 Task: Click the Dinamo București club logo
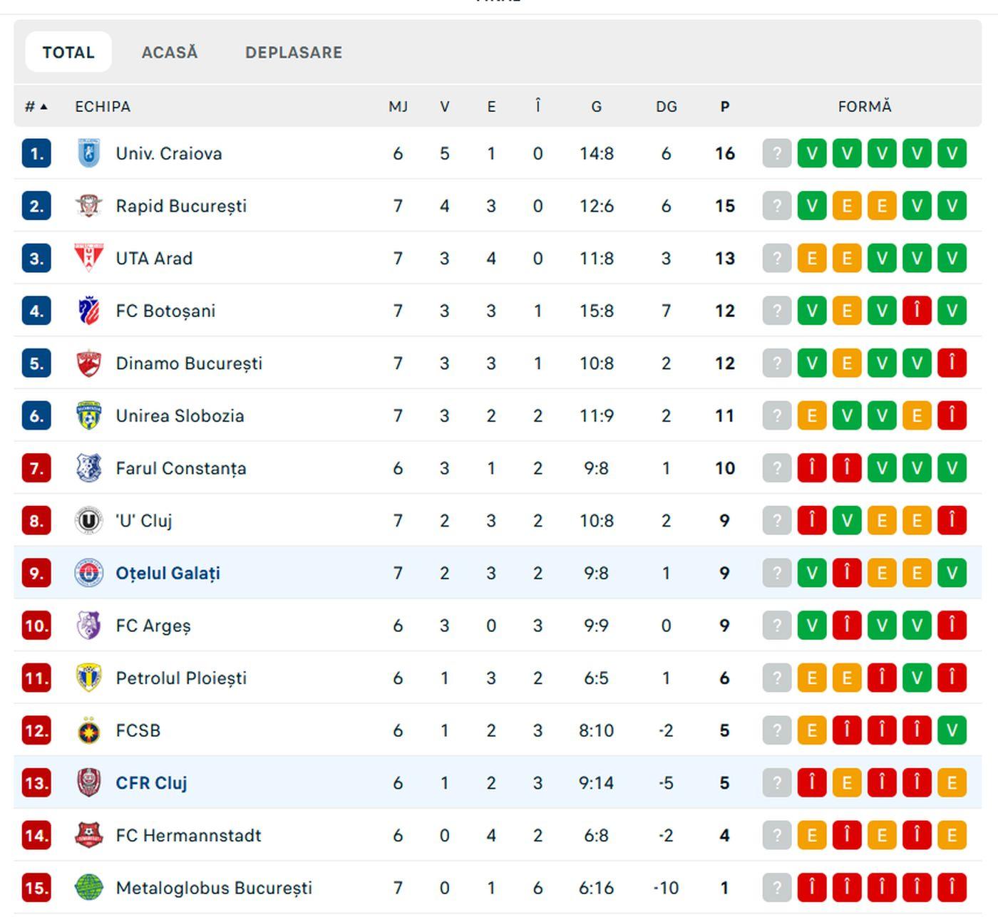pos(88,363)
